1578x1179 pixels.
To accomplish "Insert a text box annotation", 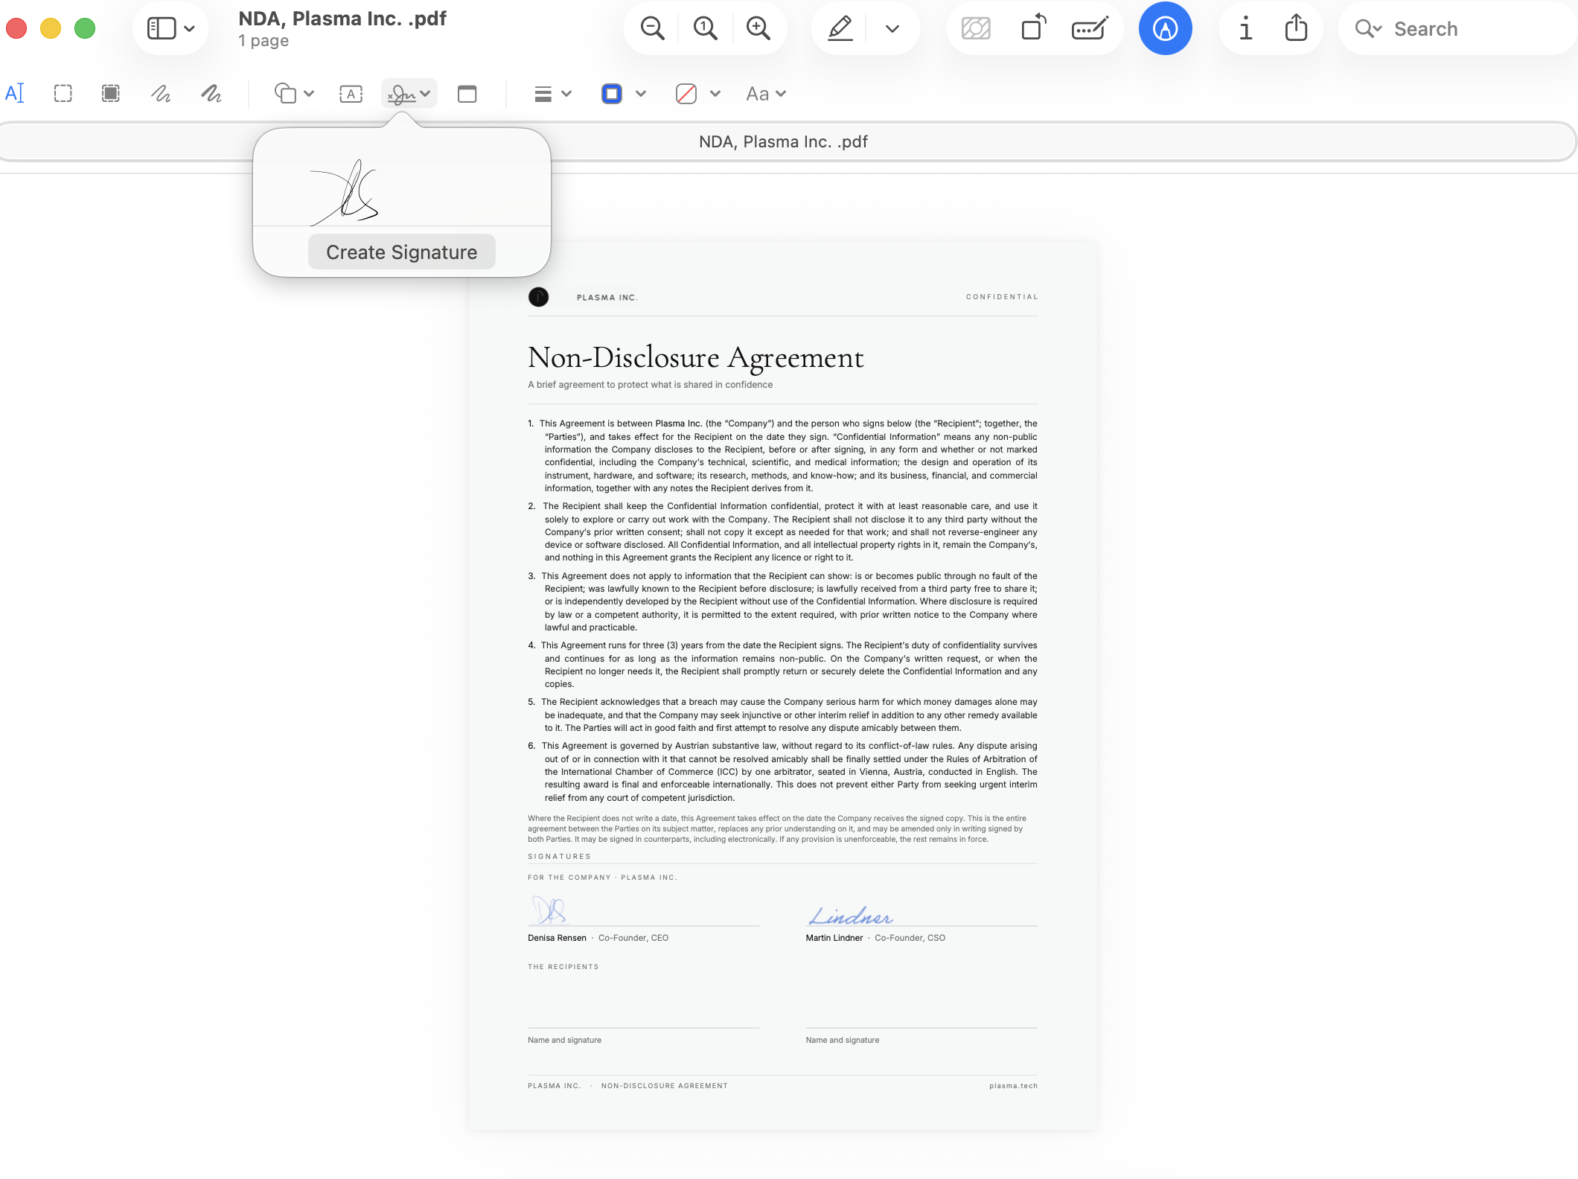I will [x=351, y=94].
